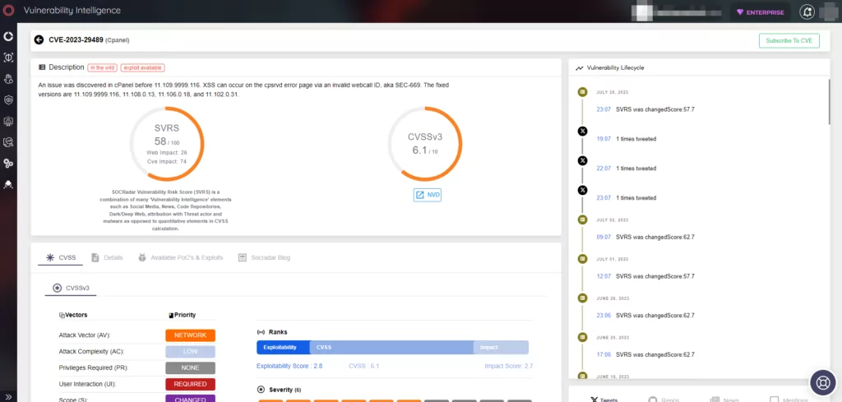Image resolution: width=842 pixels, height=402 pixels.
Task: Open the hooded-figure threat actor icon
Action: (x=8, y=185)
